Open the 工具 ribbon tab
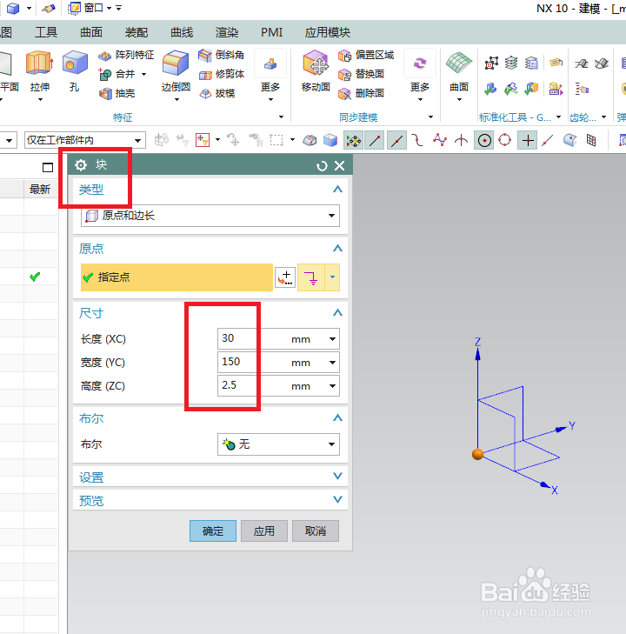This screenshot has width=626, height=634. [46, 32]
